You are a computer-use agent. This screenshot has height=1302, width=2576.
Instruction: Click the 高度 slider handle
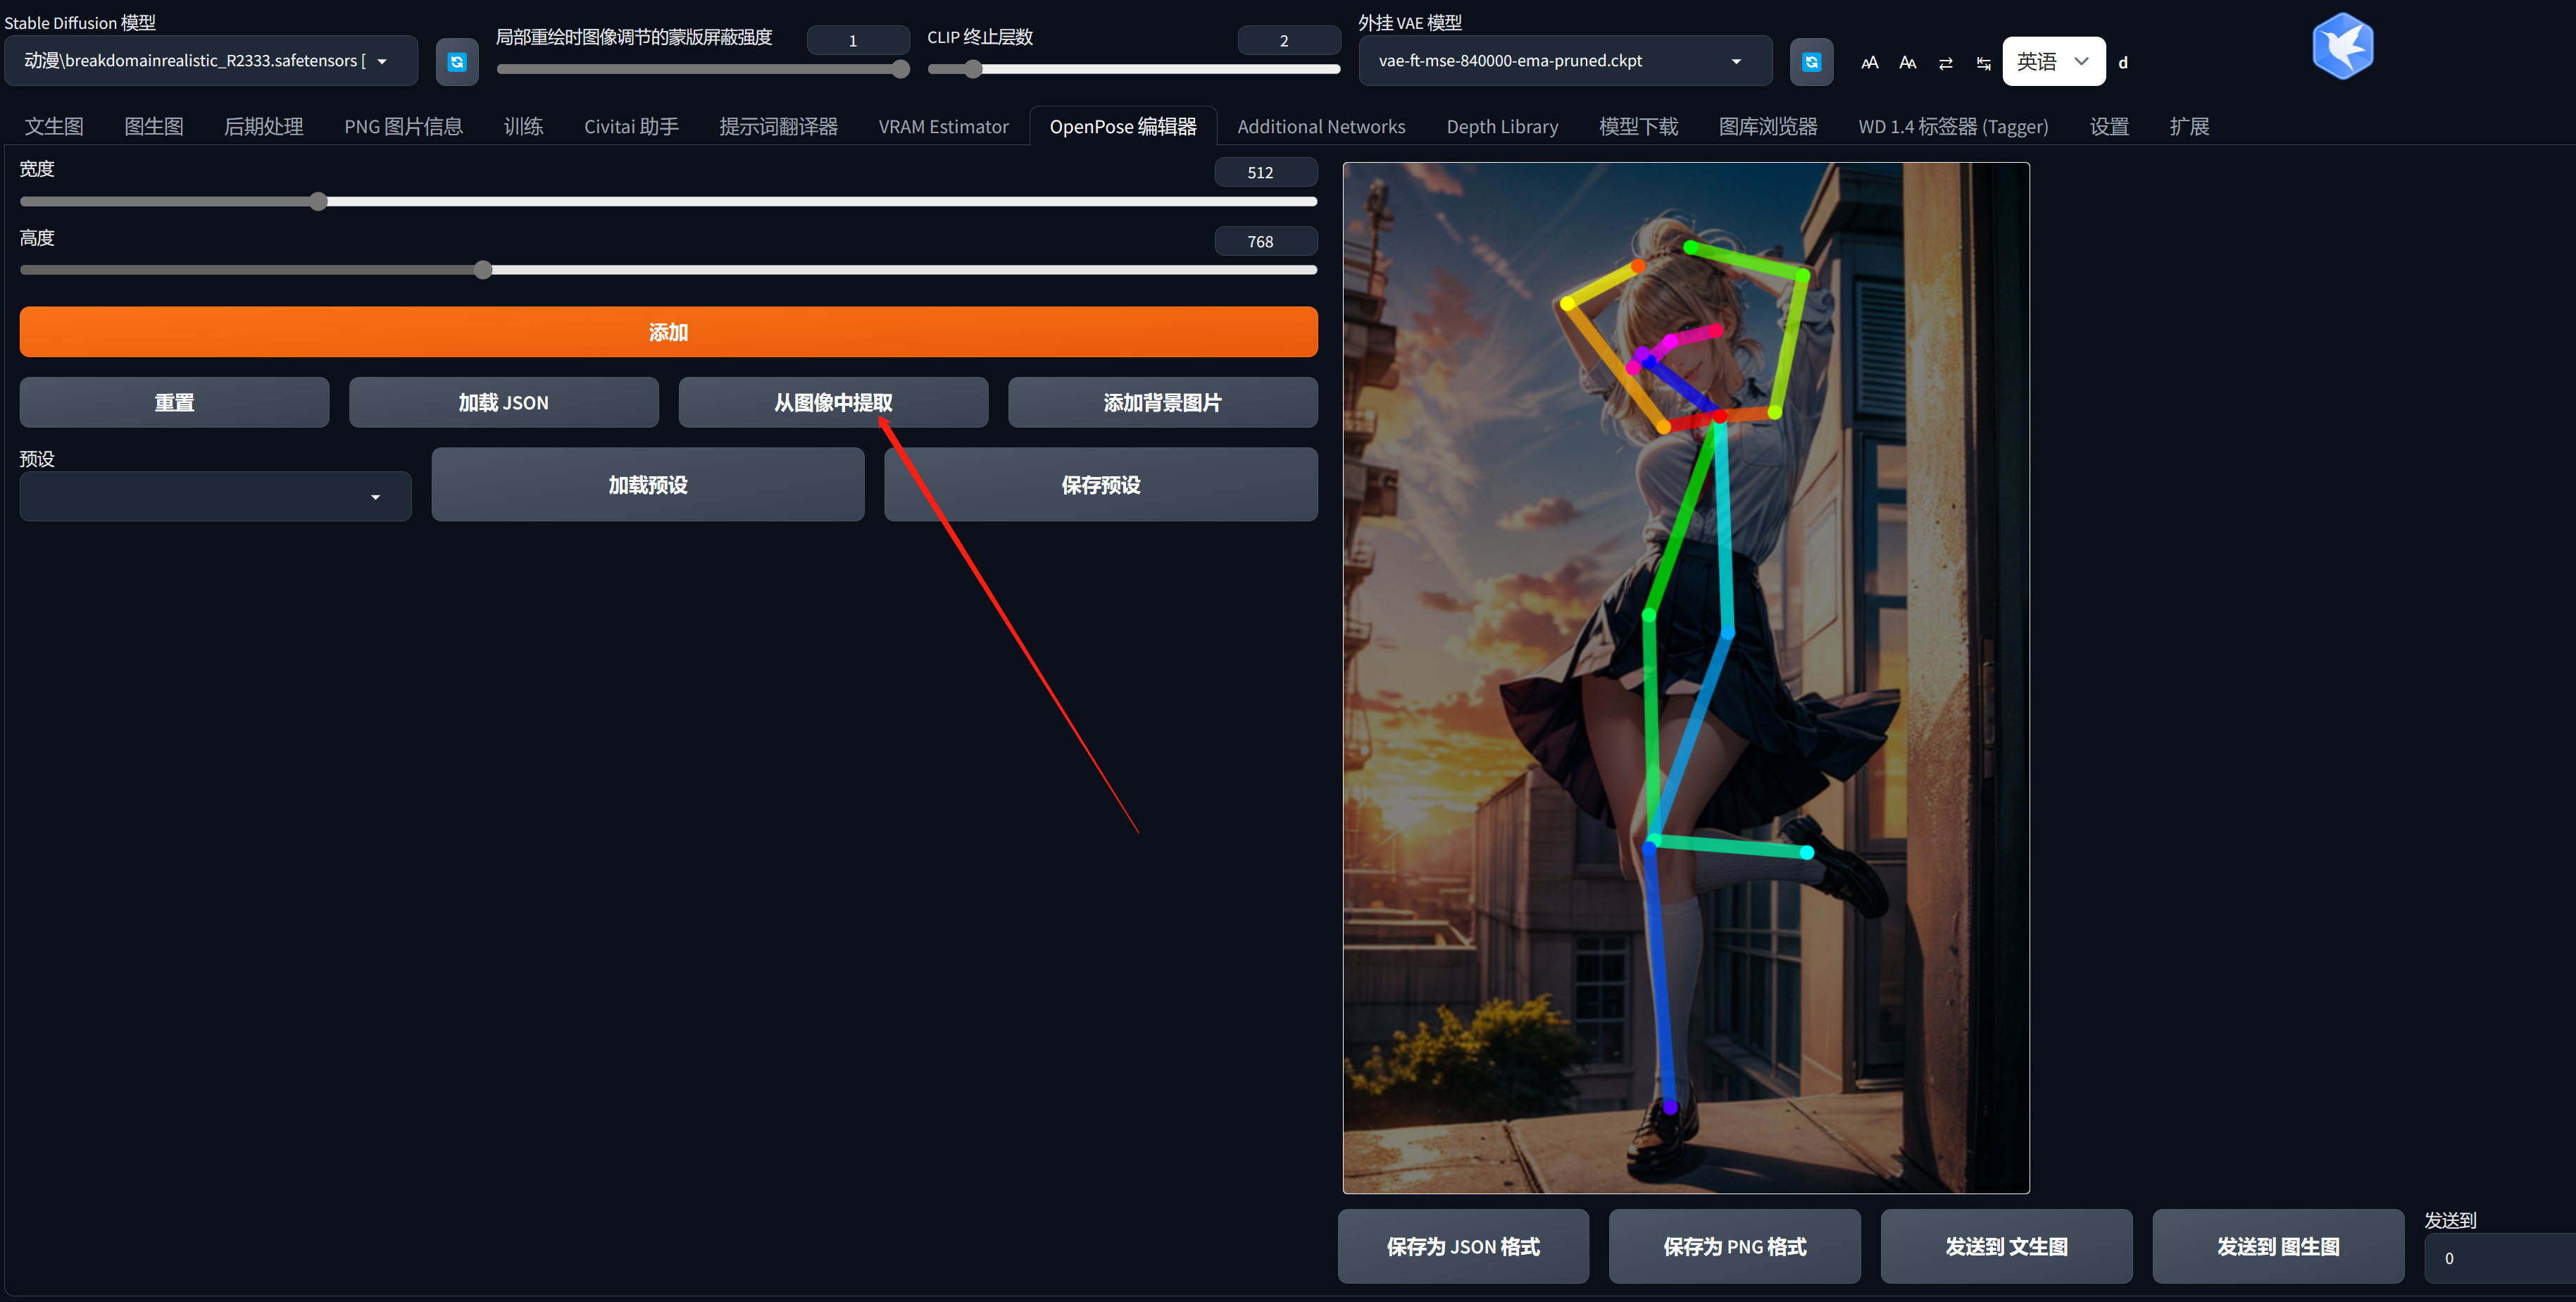point(483,271)
